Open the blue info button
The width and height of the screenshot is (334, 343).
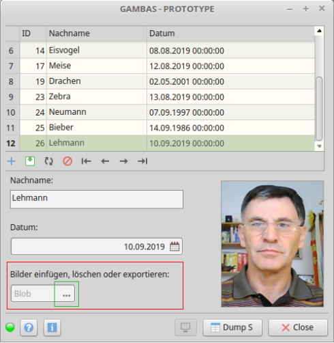point(52,328)
